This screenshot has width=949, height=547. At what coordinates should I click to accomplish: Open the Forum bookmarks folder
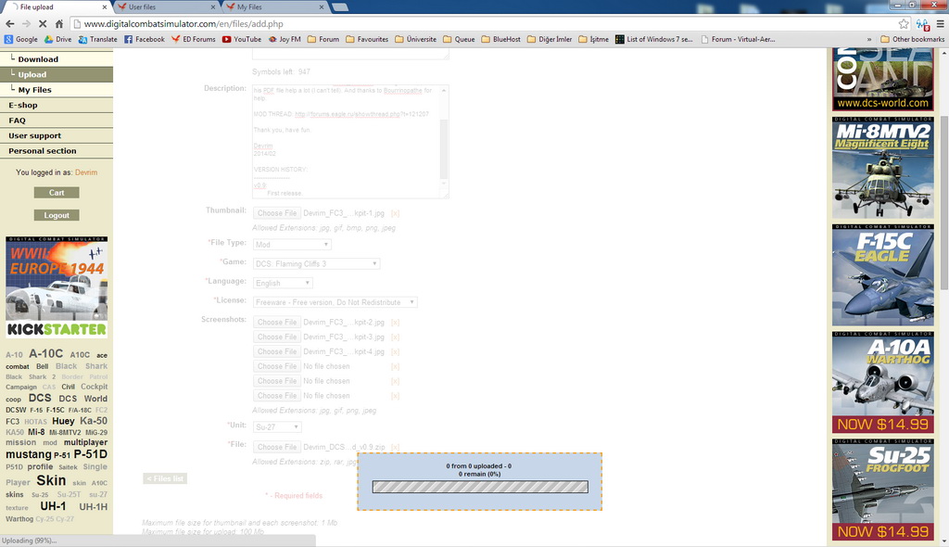click(323, 39)
